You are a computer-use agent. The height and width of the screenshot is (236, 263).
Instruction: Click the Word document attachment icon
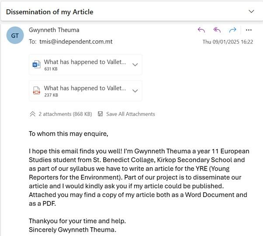click(x=37, y=65)
